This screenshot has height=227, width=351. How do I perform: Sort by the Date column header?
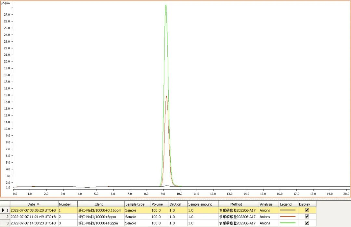click(x=34, y=204)
